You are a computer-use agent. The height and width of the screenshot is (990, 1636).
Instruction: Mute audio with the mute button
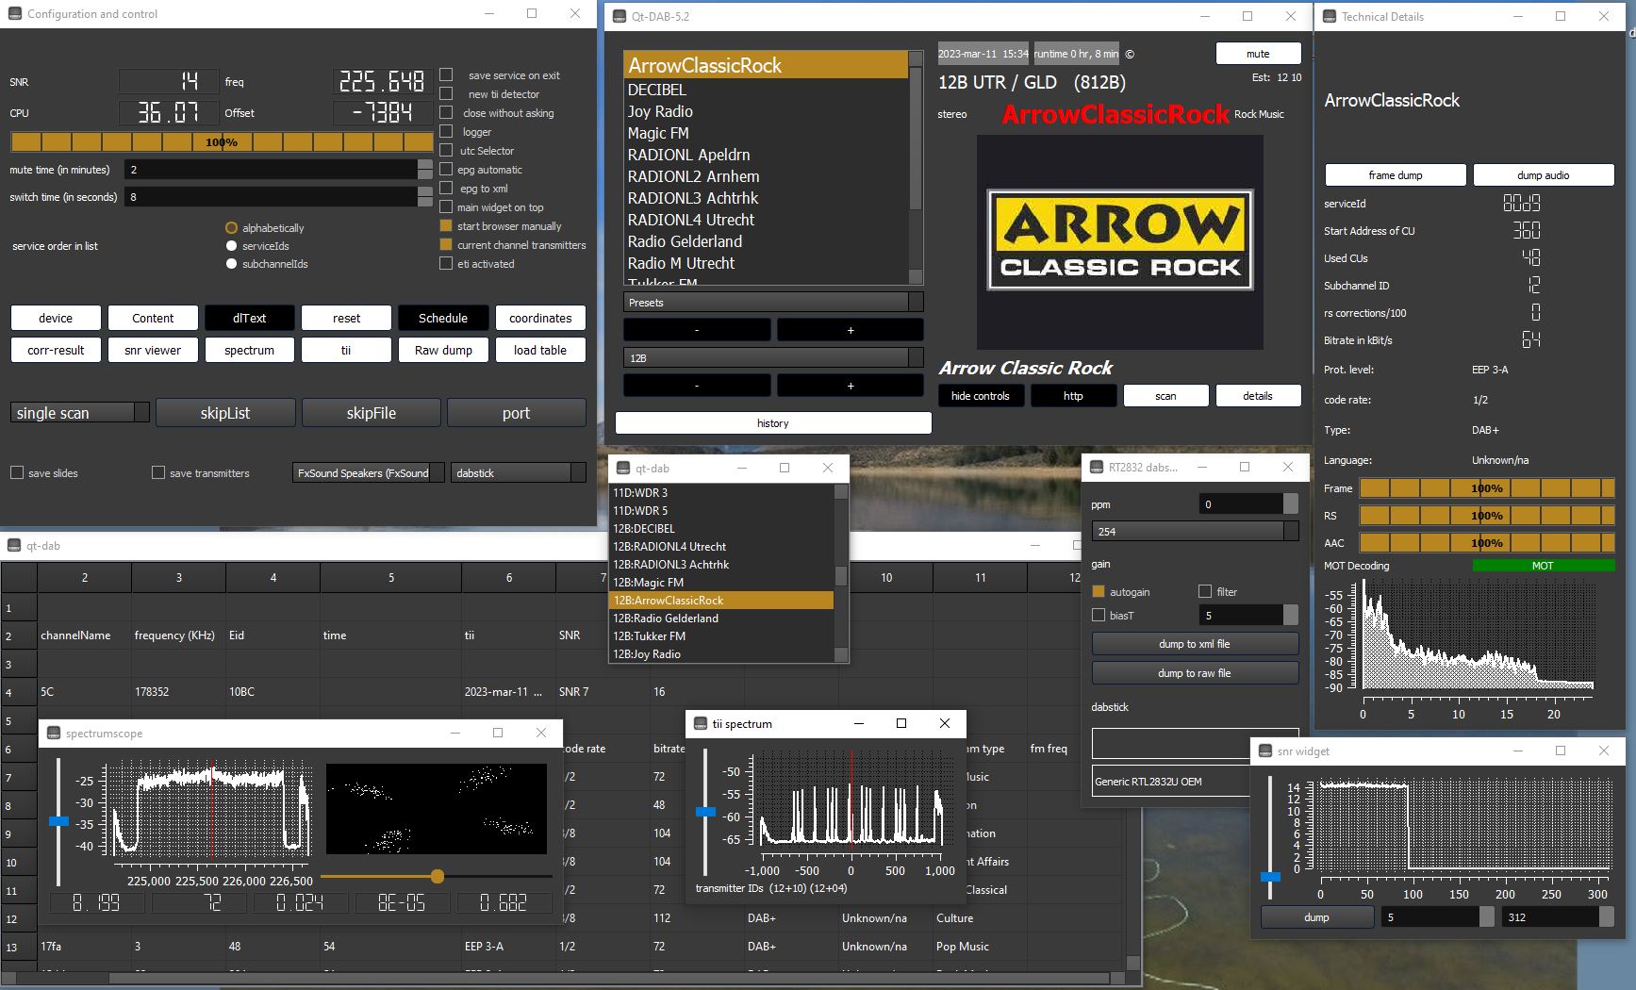(x=1258, y=54)
